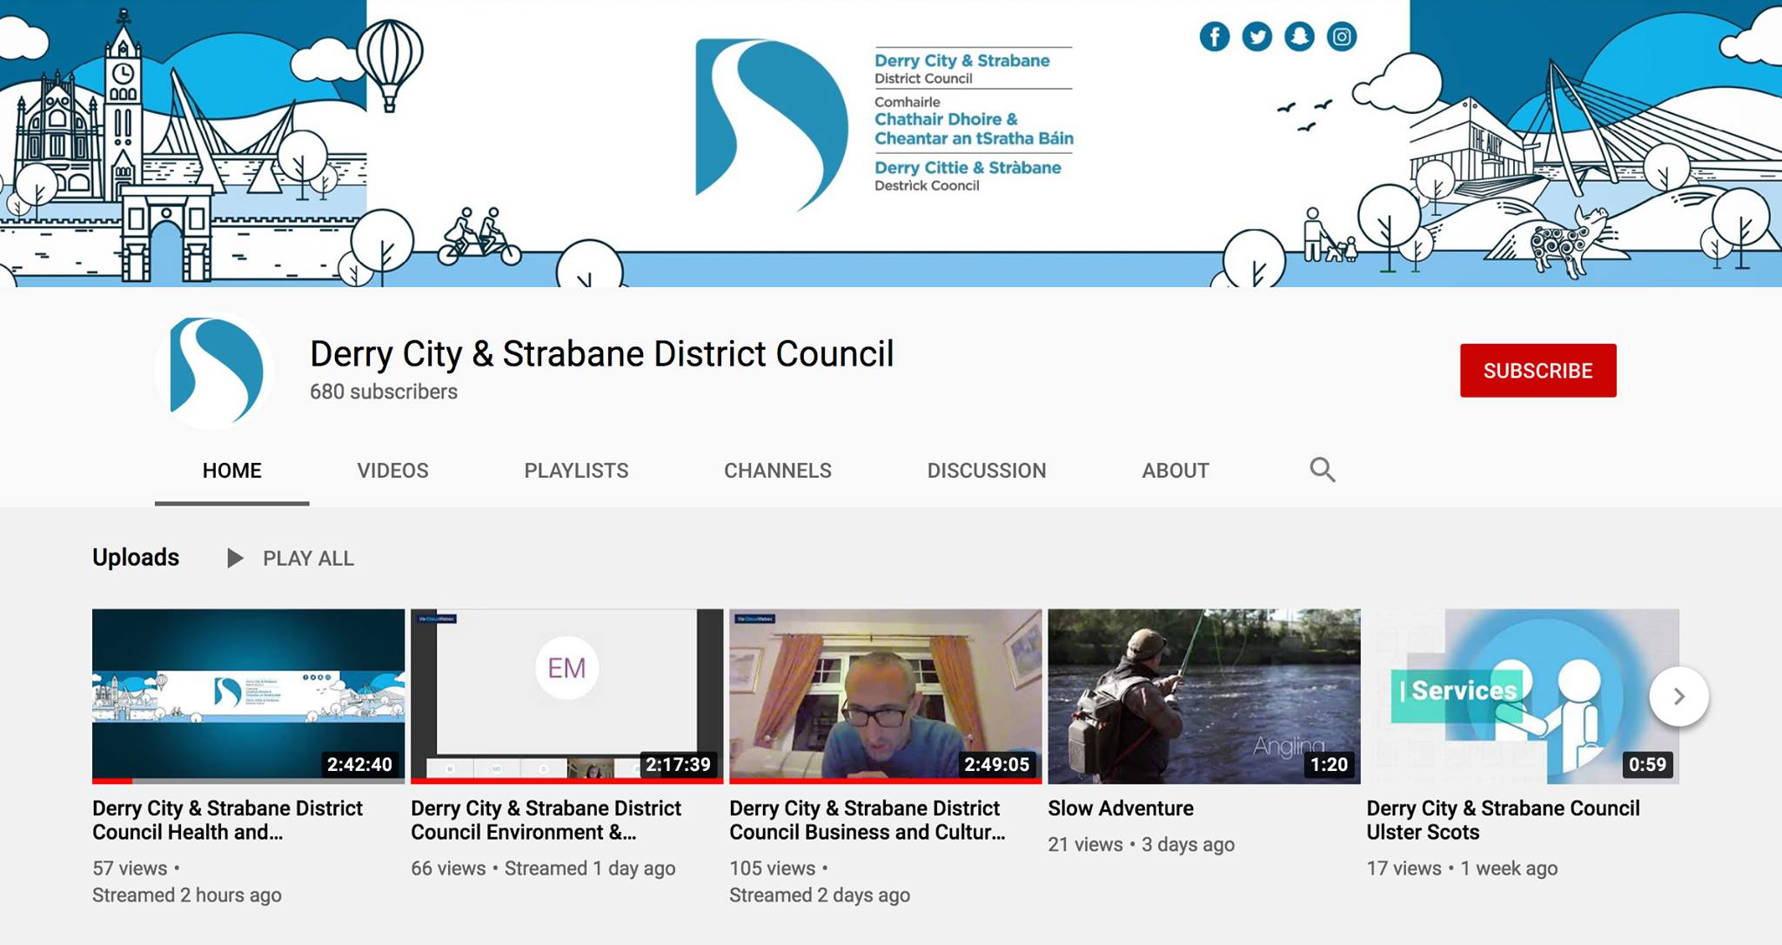Click the channel avatar logo
1782x945 pixels.
click(x=215, y=371)
